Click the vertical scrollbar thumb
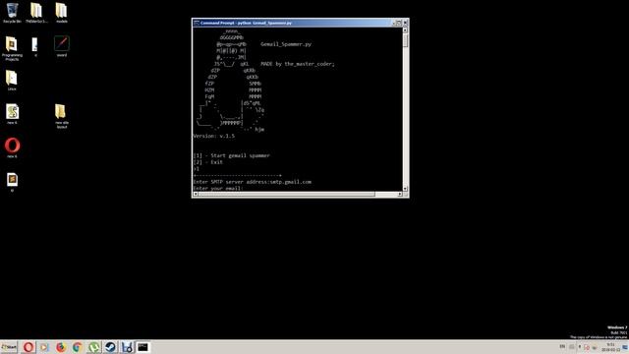Screen dimensions: 629x354 coord(405,40)
